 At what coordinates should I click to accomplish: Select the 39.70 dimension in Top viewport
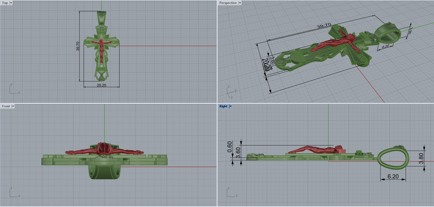coord(78,46)
